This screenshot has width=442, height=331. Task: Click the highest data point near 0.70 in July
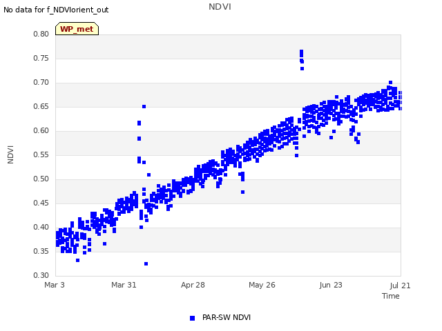[x=390, y=83]
